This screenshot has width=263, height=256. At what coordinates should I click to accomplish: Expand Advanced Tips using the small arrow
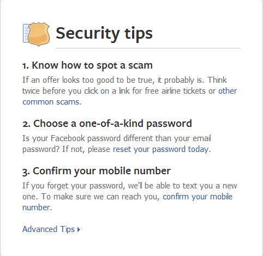pyautogui.click(x=79, y=229)
